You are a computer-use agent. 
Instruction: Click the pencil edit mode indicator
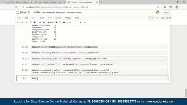(157, 18)
